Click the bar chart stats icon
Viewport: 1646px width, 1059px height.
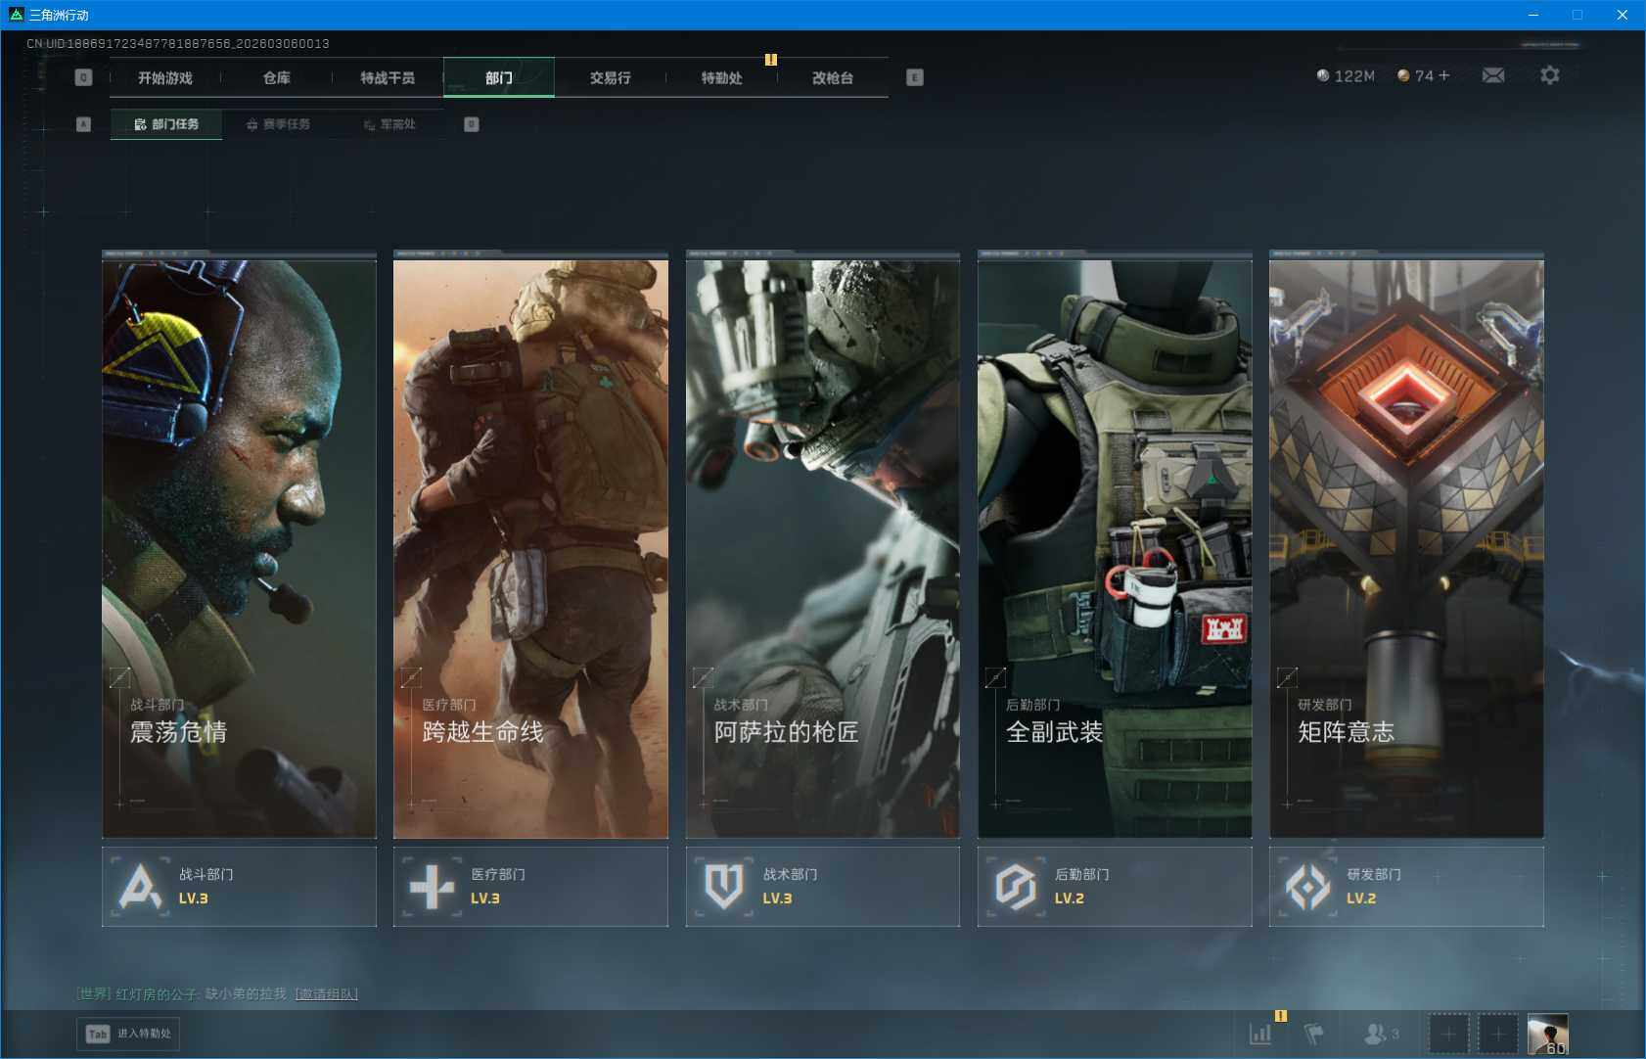click(1260, 1034)
